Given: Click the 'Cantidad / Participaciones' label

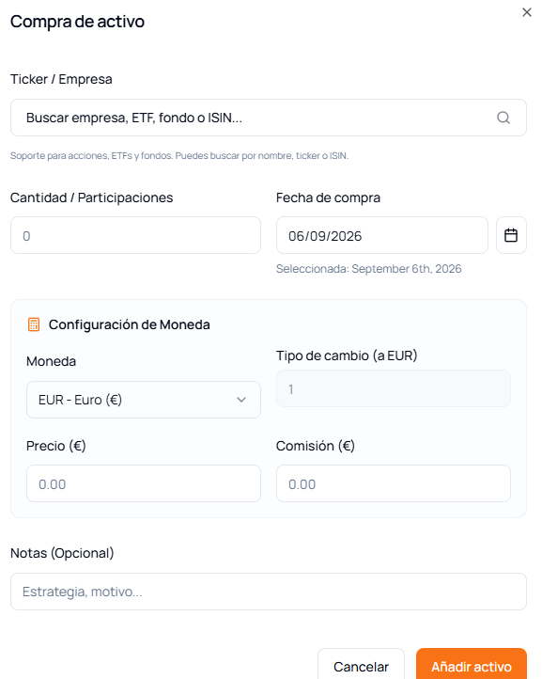Looking at the screenshot, I should (x=91, y=197).
